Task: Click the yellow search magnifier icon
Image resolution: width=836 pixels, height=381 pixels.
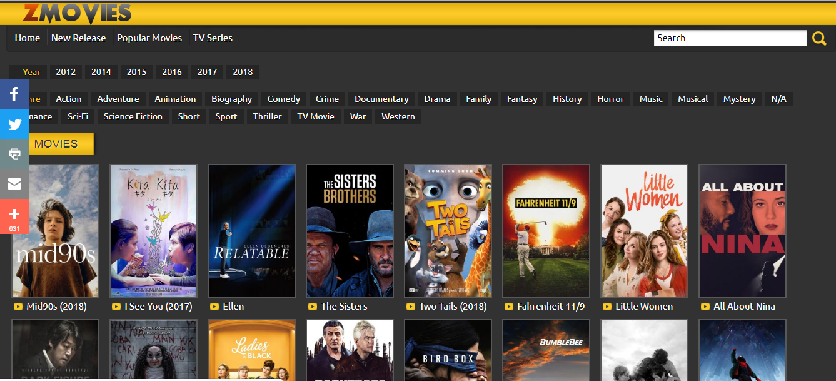Action: (819, 39)
